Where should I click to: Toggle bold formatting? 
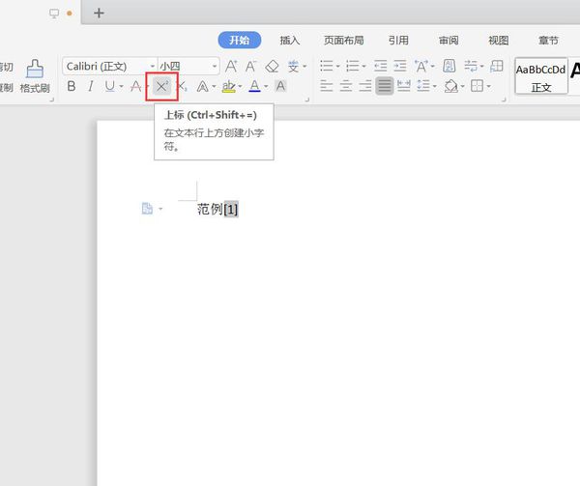pyautogui.click(x=72, y=87)
